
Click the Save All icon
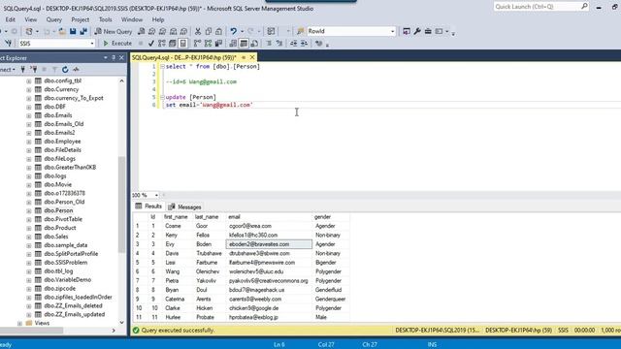tap(83, 31)
